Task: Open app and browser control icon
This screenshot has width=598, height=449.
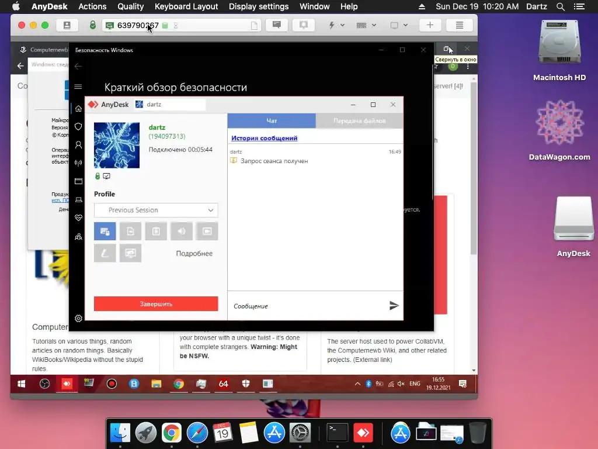Action: pos(78,181)
